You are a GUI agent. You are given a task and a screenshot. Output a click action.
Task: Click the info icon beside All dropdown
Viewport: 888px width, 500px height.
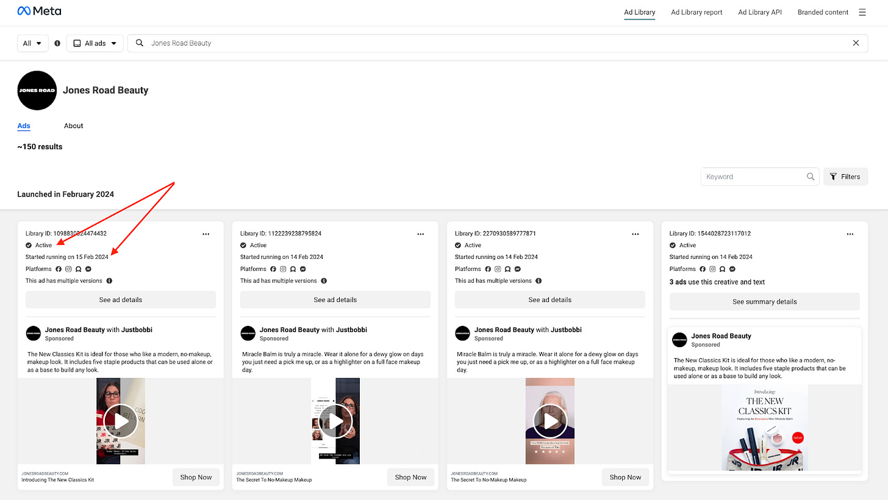(57, 43)
